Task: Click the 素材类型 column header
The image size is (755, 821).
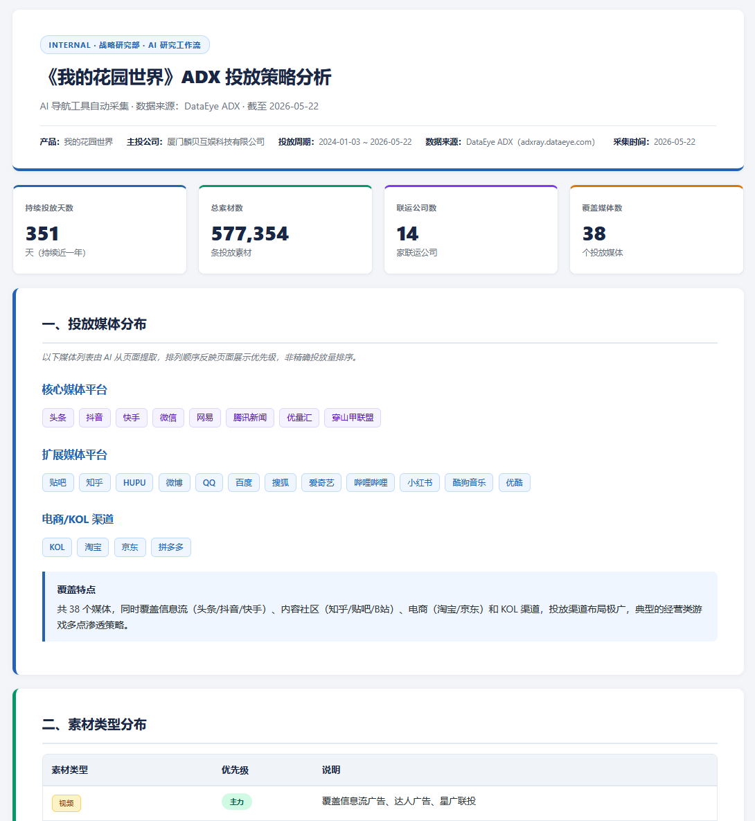Action: click(x=70, y=770)
